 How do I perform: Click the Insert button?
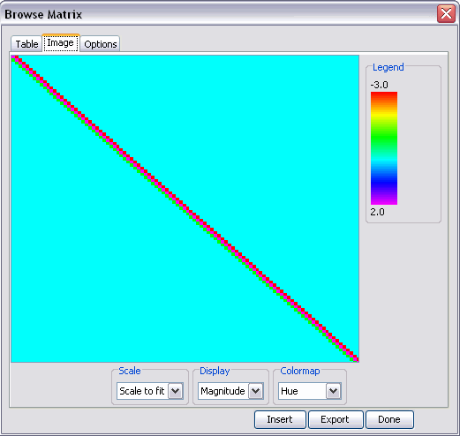(280, 419)
